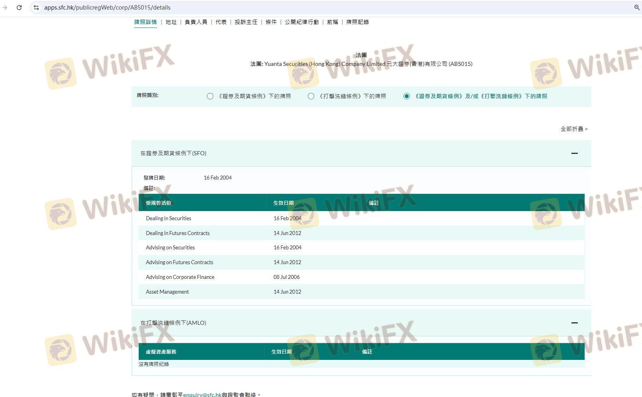The image size is (642, 397).
Task: Switch to the 前稱 tab
Action: (x=333, y=22)
